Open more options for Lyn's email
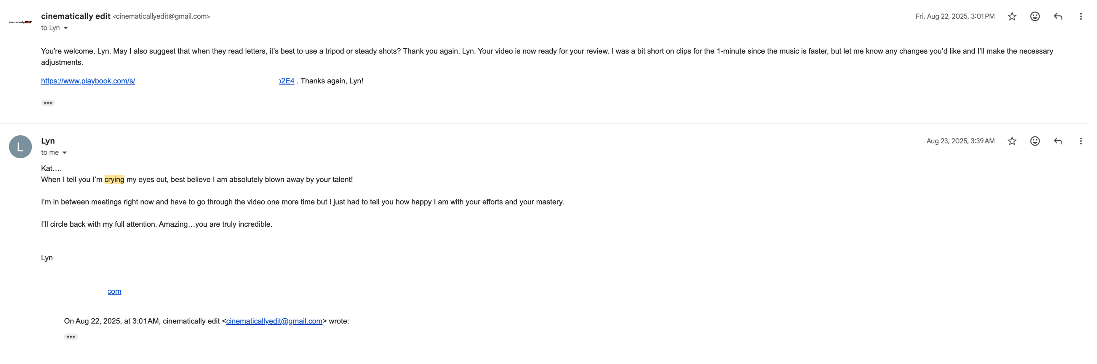 (x=1080, y=141)
